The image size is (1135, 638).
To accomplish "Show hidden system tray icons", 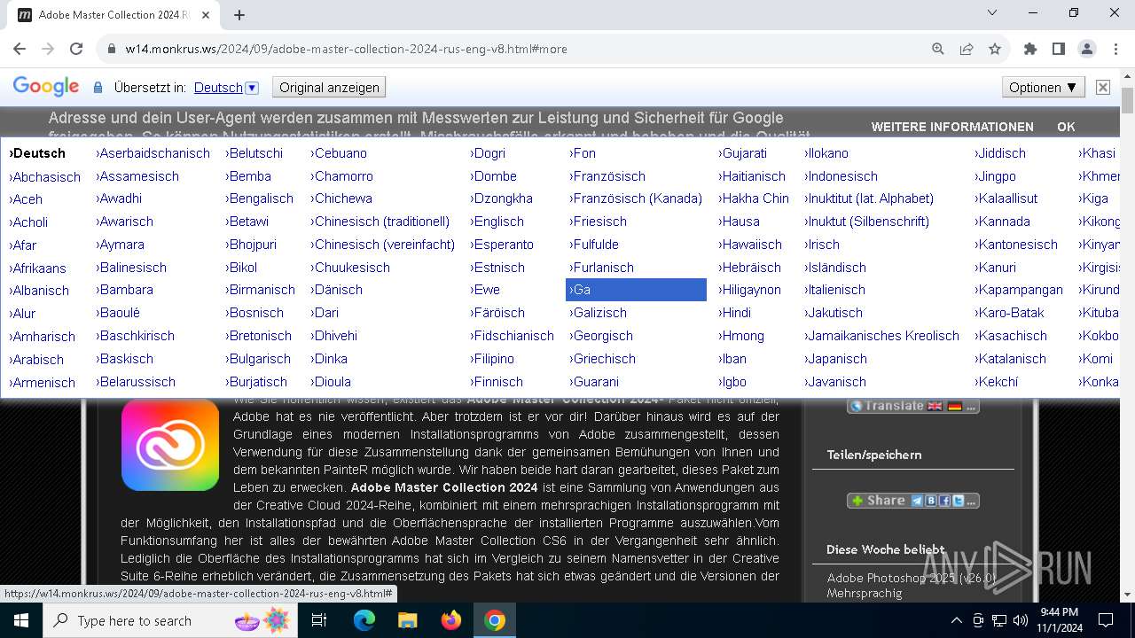I will pos(956,620).
